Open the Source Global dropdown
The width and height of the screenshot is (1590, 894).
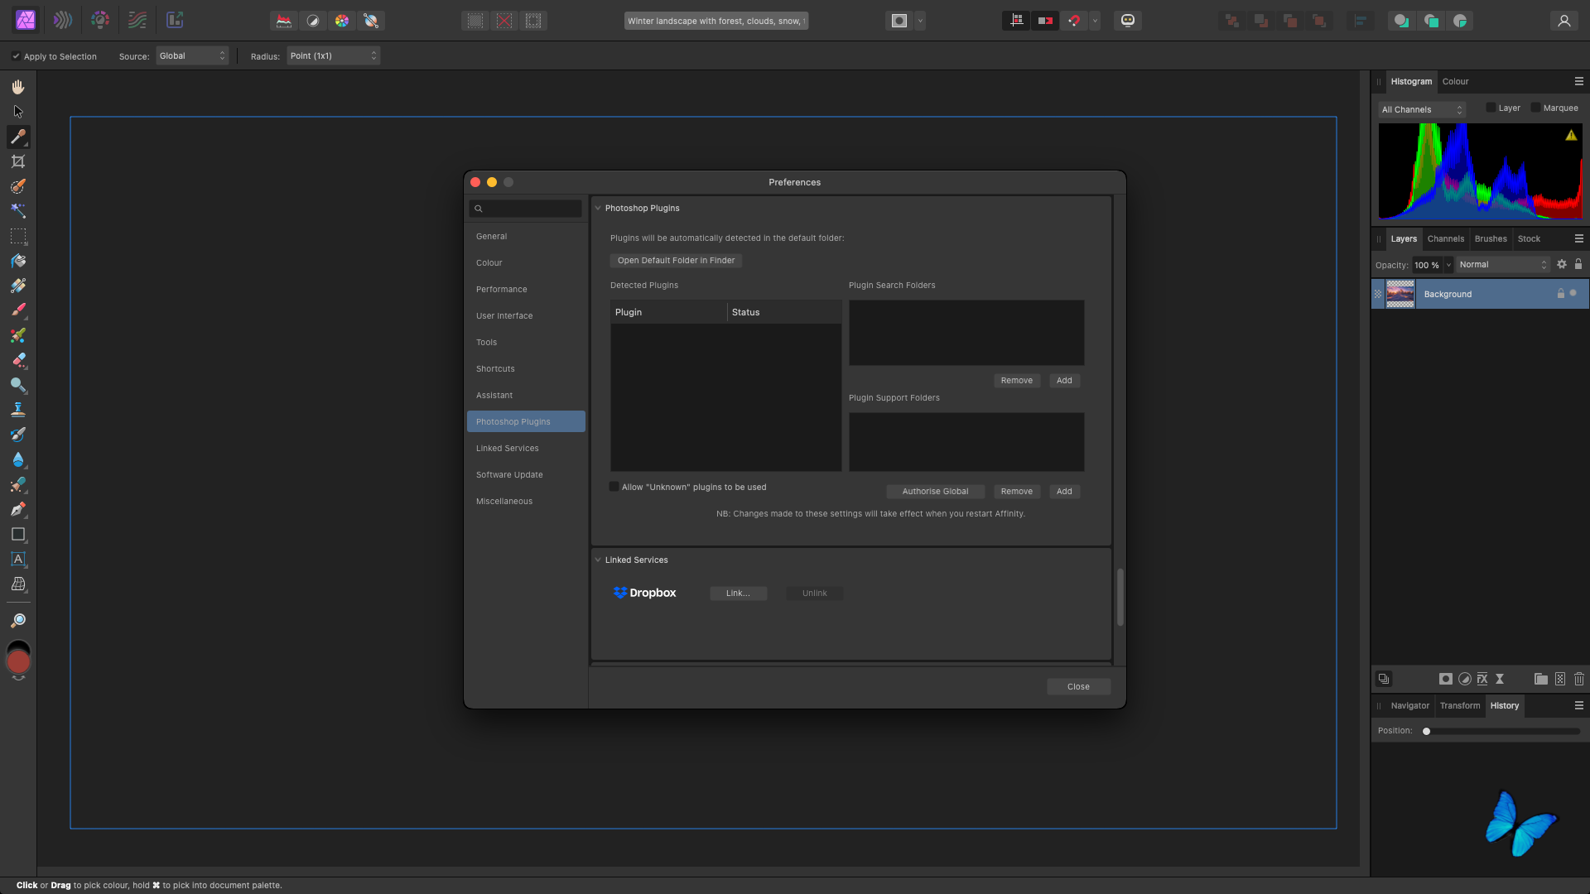[191, 56]
